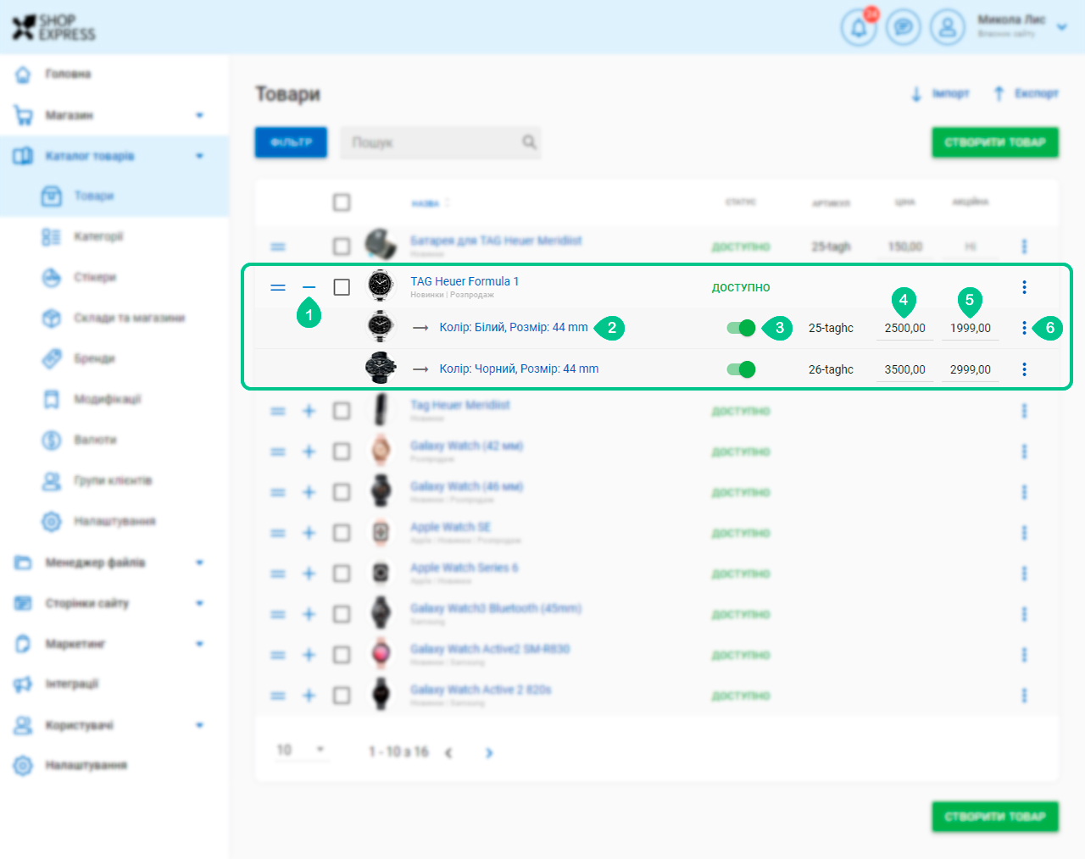Sort the table by Назва column

coord(431,203)
